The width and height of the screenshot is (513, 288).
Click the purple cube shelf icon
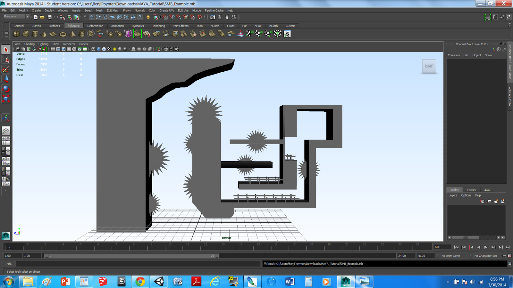tap(128, 34)
